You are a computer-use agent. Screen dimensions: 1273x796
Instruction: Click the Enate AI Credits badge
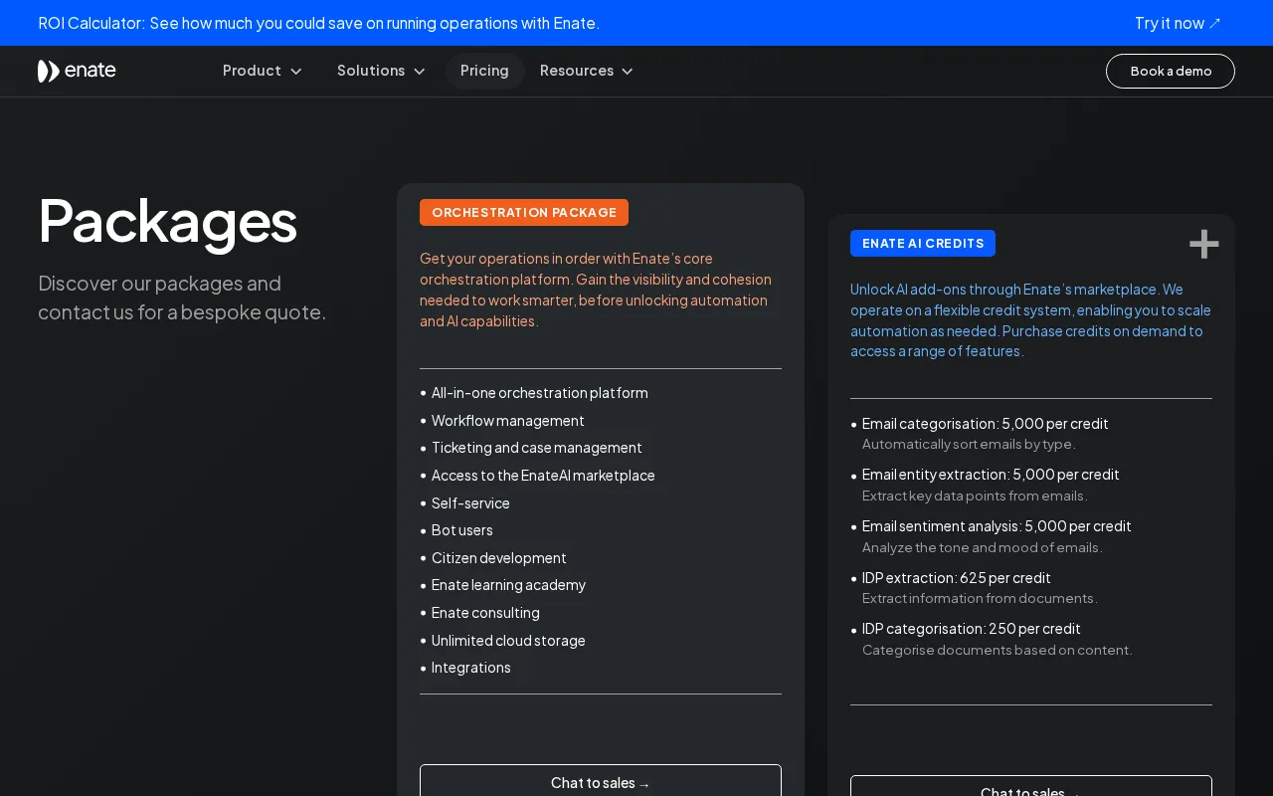click(x=923, y=243)
